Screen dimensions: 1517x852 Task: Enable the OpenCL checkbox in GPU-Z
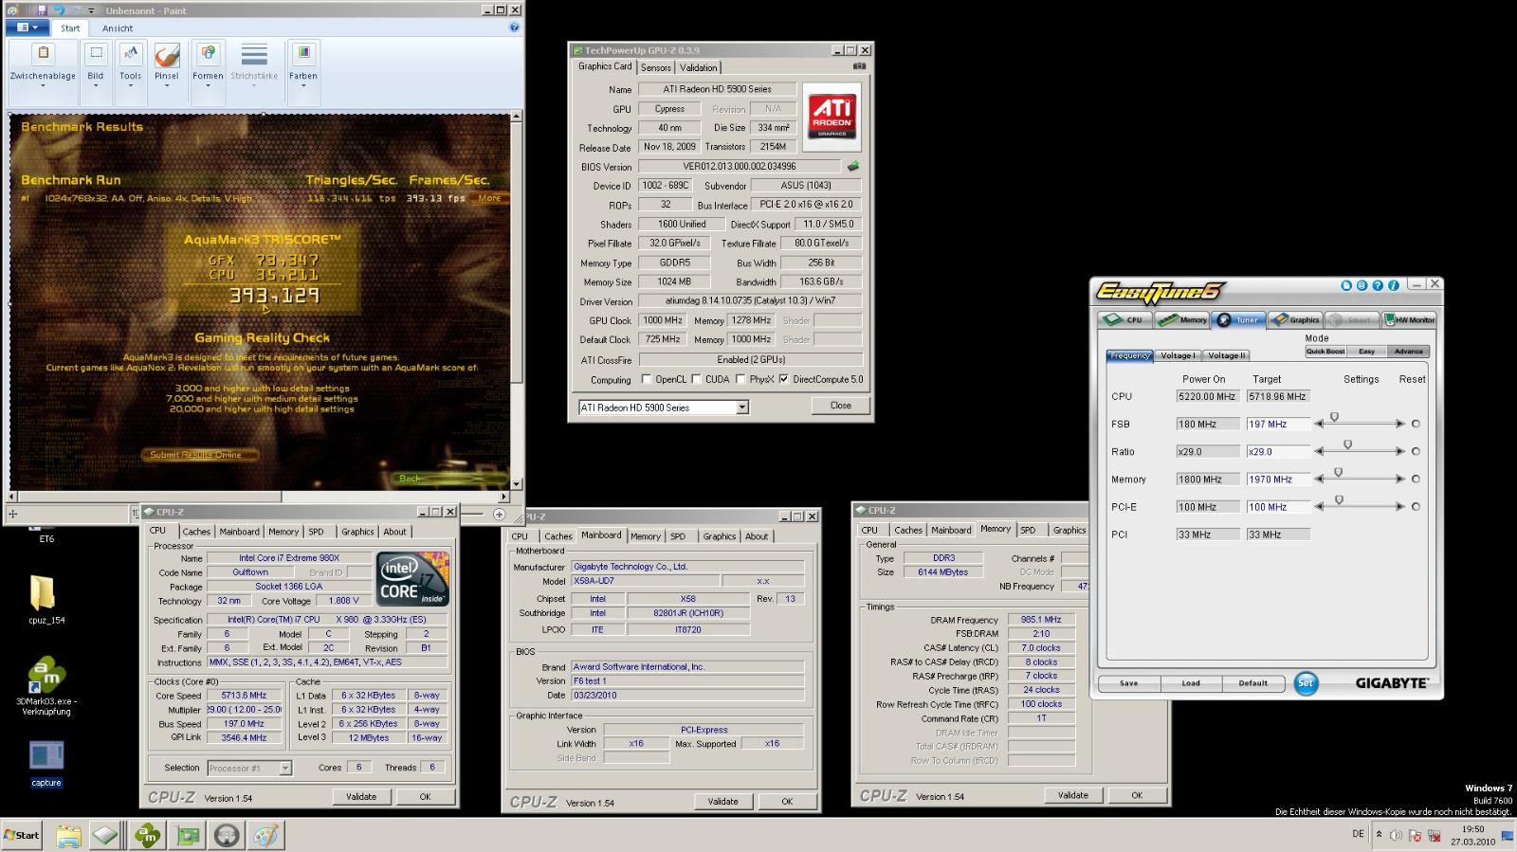(647, 379)
